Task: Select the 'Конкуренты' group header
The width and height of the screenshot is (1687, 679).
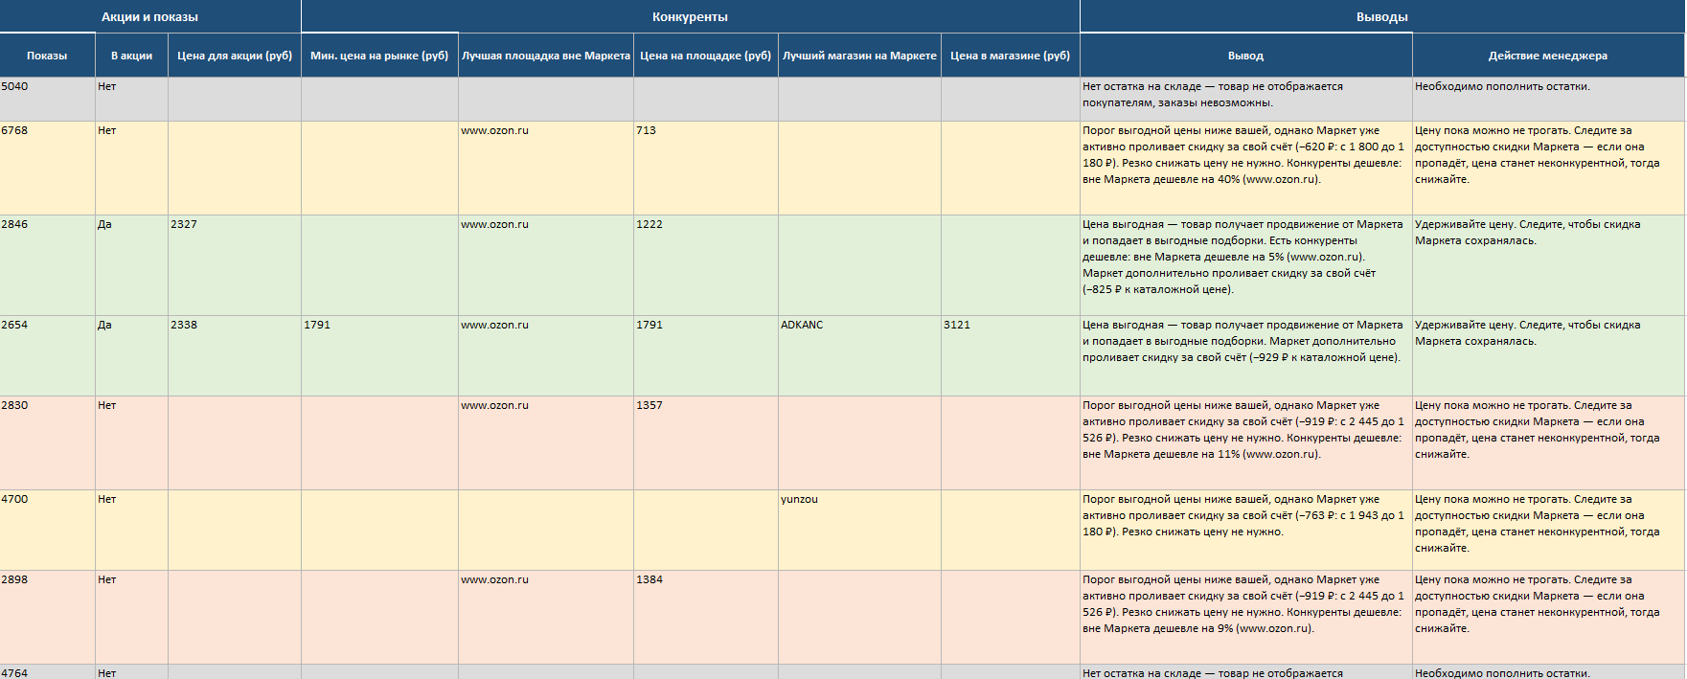Action: point(690,16)
